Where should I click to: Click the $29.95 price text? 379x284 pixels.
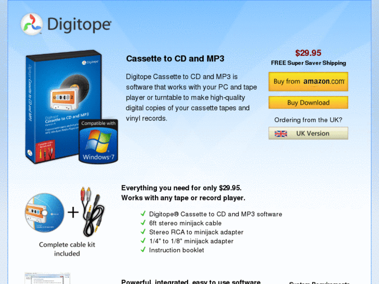[308, 53]
